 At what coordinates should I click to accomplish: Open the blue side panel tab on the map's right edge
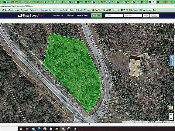pos(172,61)
